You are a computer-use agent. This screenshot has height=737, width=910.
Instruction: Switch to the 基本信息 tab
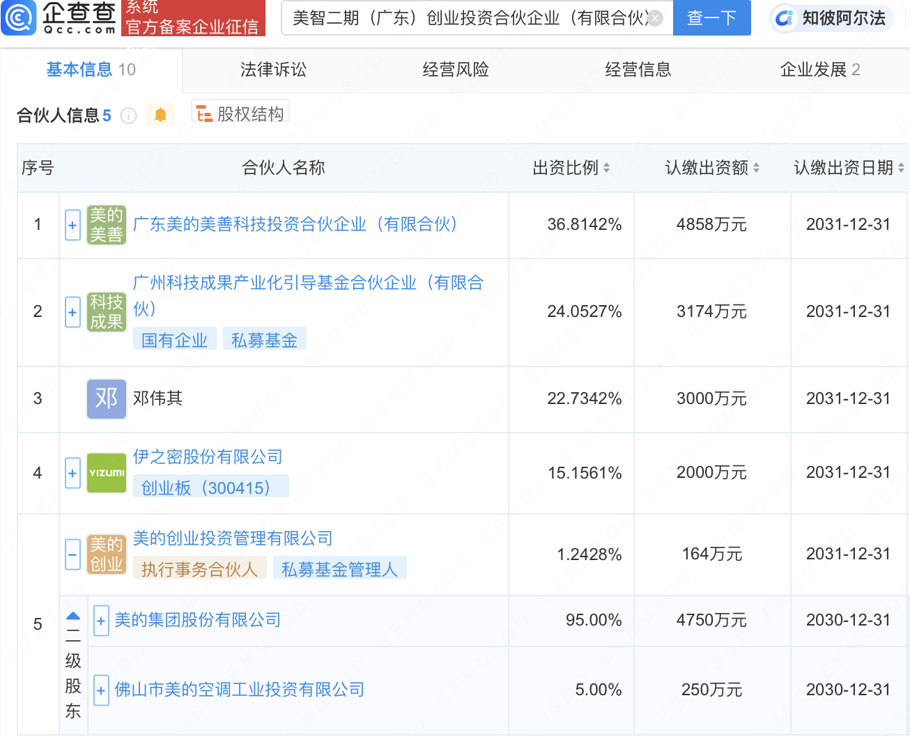[x=91, y=70]
